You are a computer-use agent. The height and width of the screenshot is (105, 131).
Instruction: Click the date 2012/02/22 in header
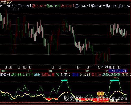point(8,6)
